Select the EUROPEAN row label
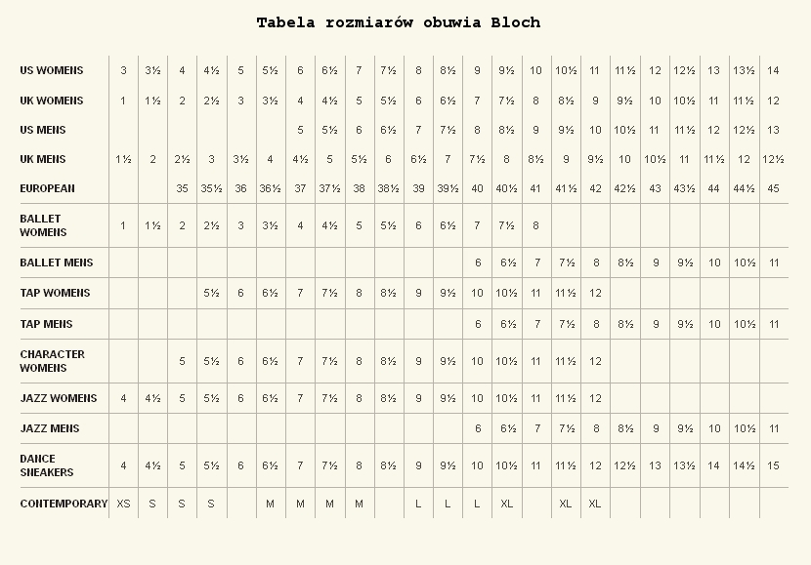This screenshot has width=811, height=565. coord(47,188)
